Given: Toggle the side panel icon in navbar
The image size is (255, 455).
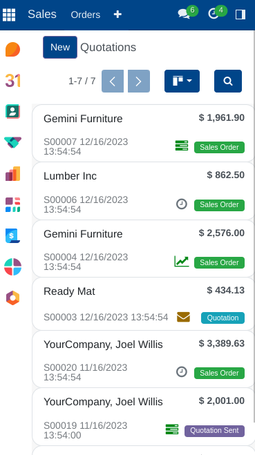Looking at the screenshot, I should [240, 14].
